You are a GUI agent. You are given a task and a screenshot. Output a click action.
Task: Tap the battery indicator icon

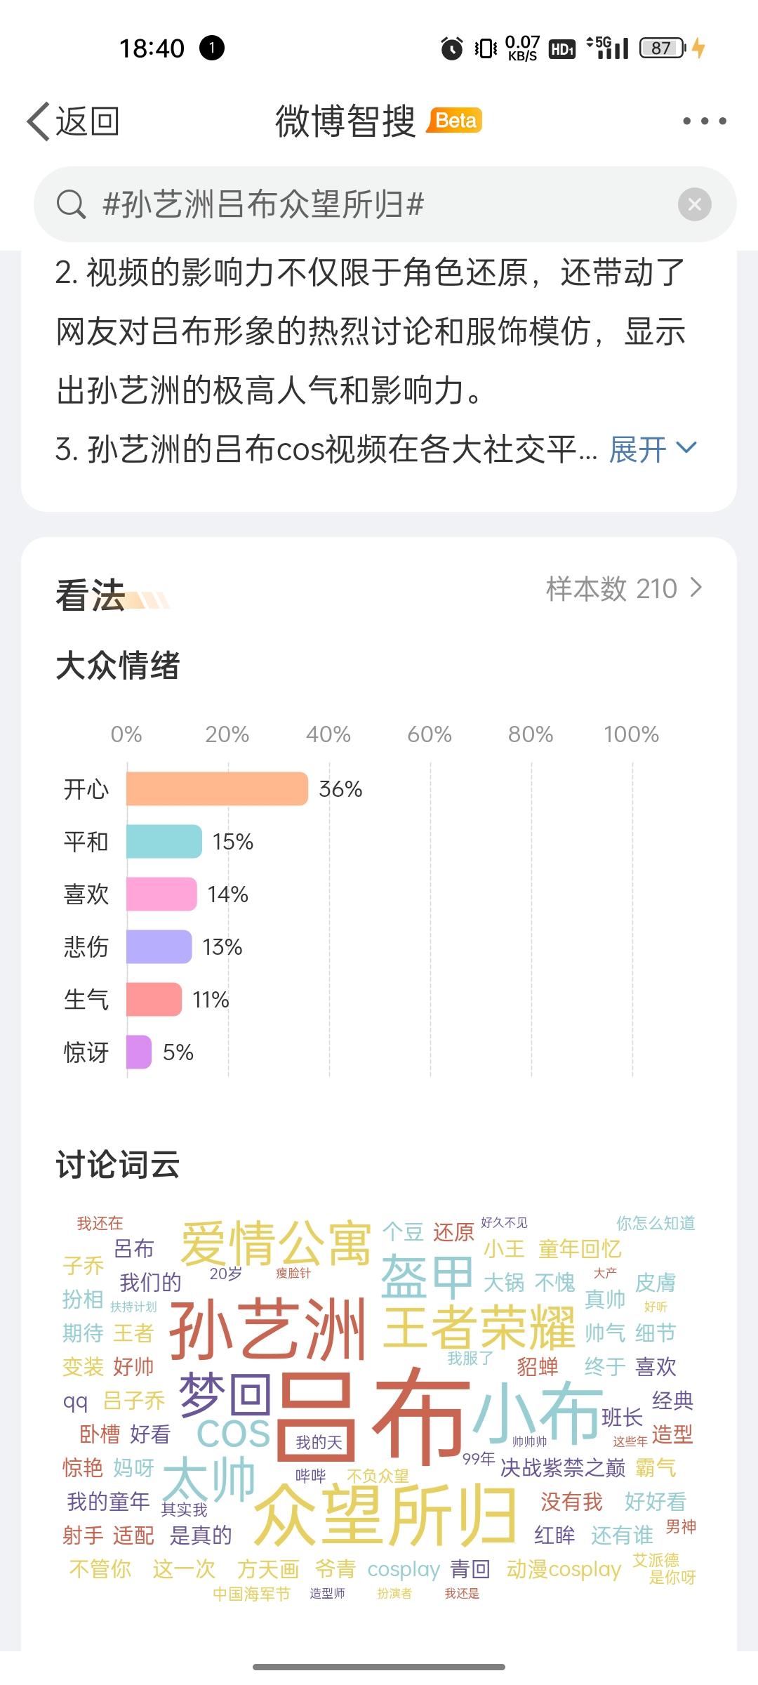(662, 48)
